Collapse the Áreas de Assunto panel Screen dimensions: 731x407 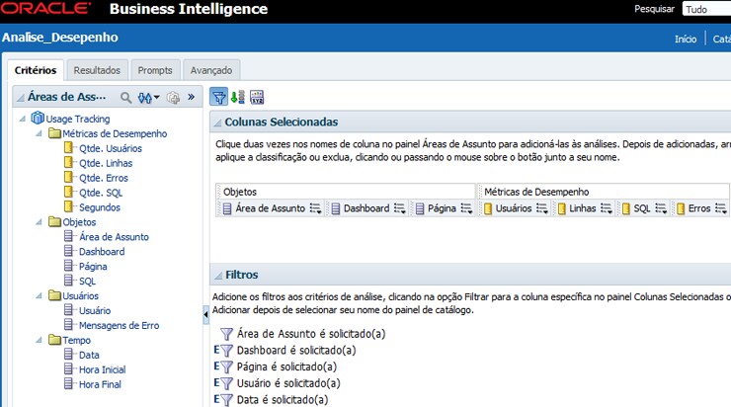tap(20, 98)
